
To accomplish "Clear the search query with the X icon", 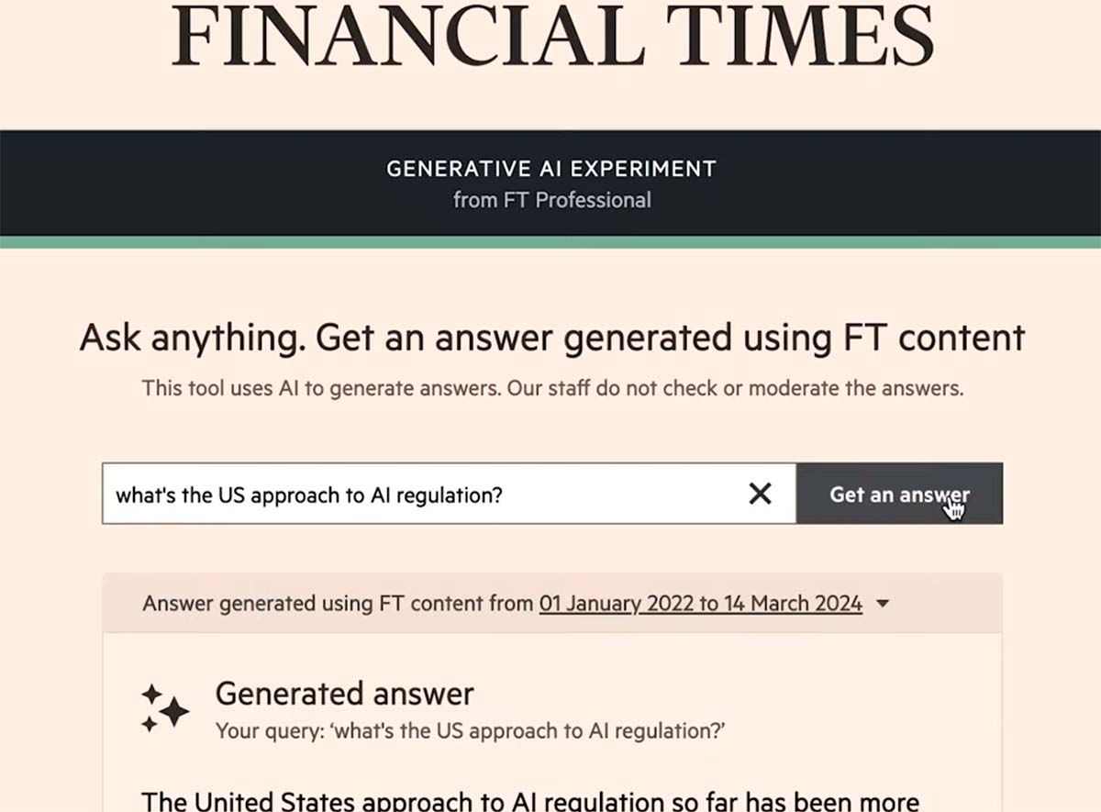I will pos(760,495).
